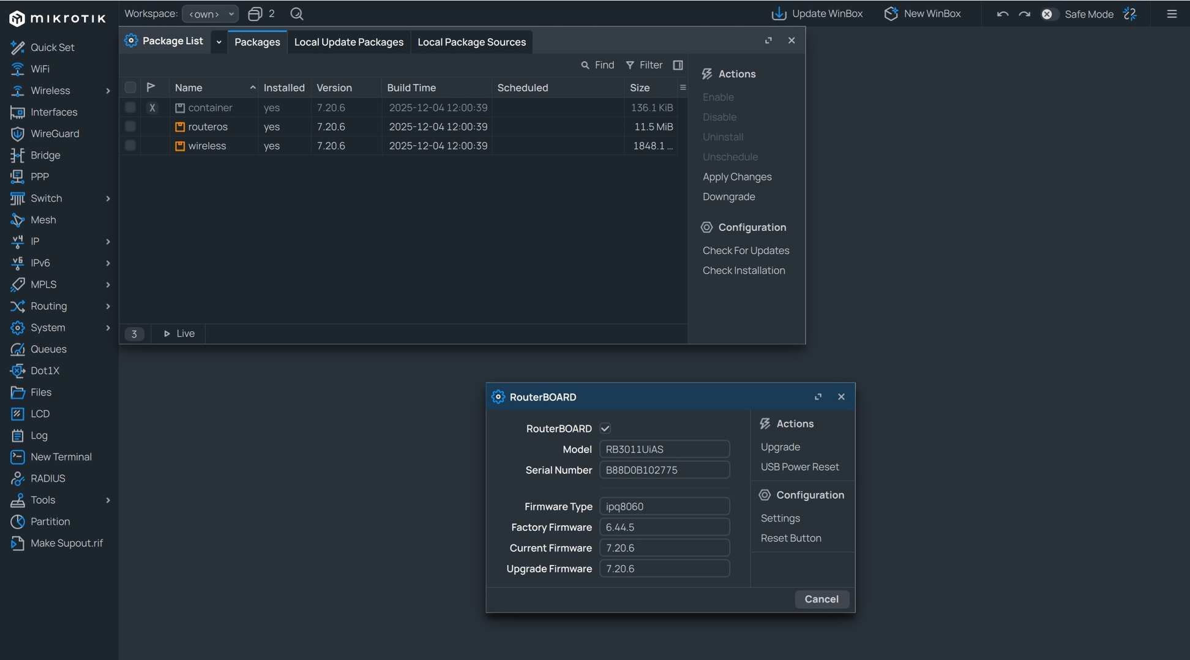Sort table by Name column header
Screen dimensions: 1190x660
[214, 88]
